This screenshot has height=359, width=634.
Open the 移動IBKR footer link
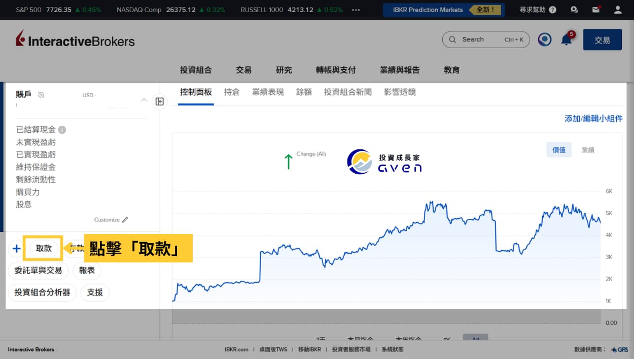coord(309,349)
